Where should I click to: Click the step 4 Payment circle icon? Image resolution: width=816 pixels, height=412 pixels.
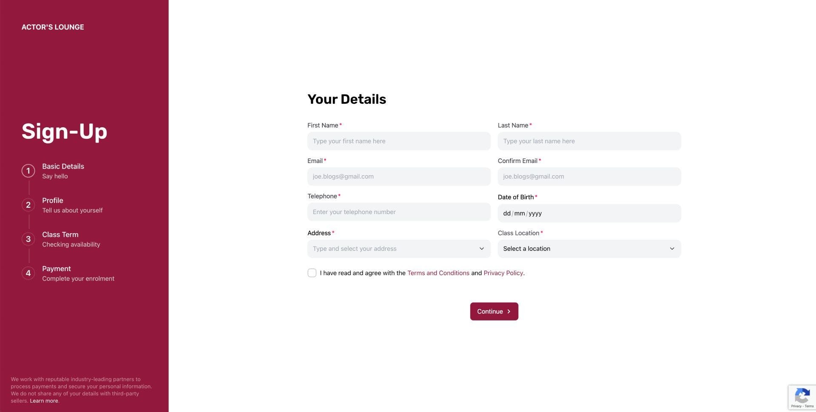coord(28,273)
